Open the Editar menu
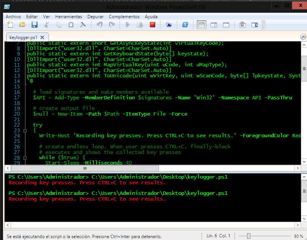307x240 pixels. (x=32, y=17)
